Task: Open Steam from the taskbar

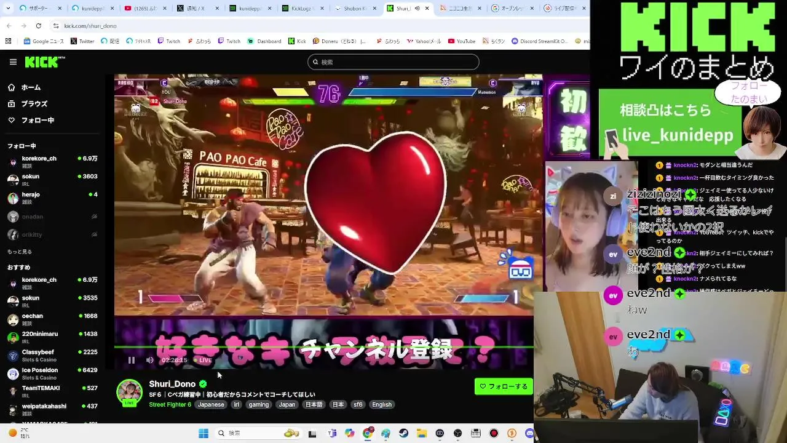Action: [x=403, y=433]
